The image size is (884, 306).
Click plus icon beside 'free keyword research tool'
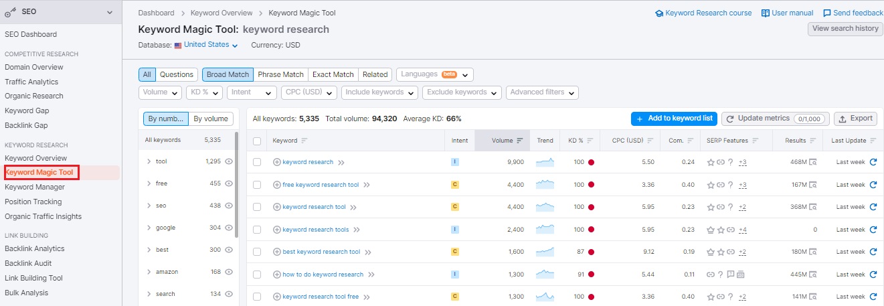pyautogui.click(x=277, y=185)
